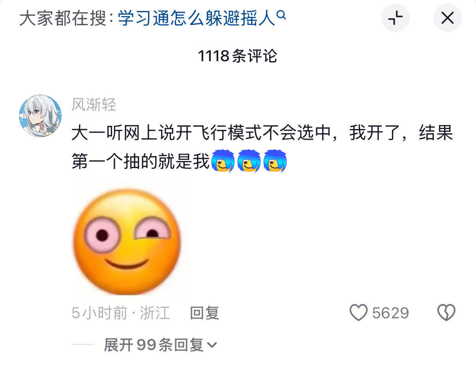Viewport: 476px width, 365px height.
Task: Dislike the comment with the broken heart icon
Action: (x=446, y=313)
